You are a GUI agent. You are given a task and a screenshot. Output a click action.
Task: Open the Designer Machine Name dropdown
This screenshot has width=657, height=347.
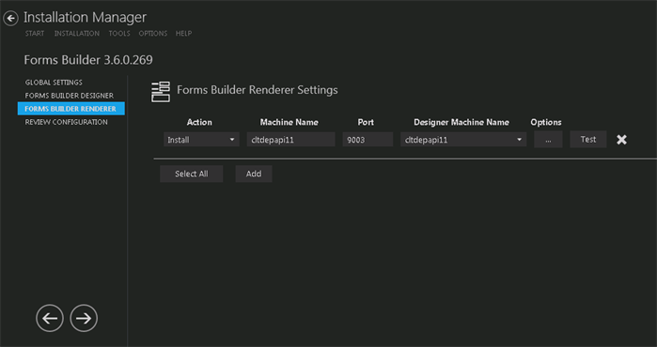click(x=463, y=140)
